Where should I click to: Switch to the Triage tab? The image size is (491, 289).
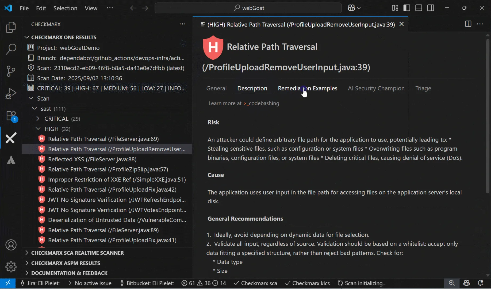(423, 88)
